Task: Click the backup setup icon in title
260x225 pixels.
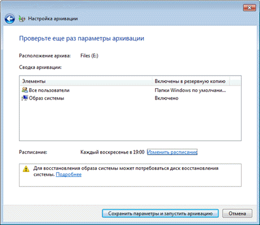Action: coord(22,19)
